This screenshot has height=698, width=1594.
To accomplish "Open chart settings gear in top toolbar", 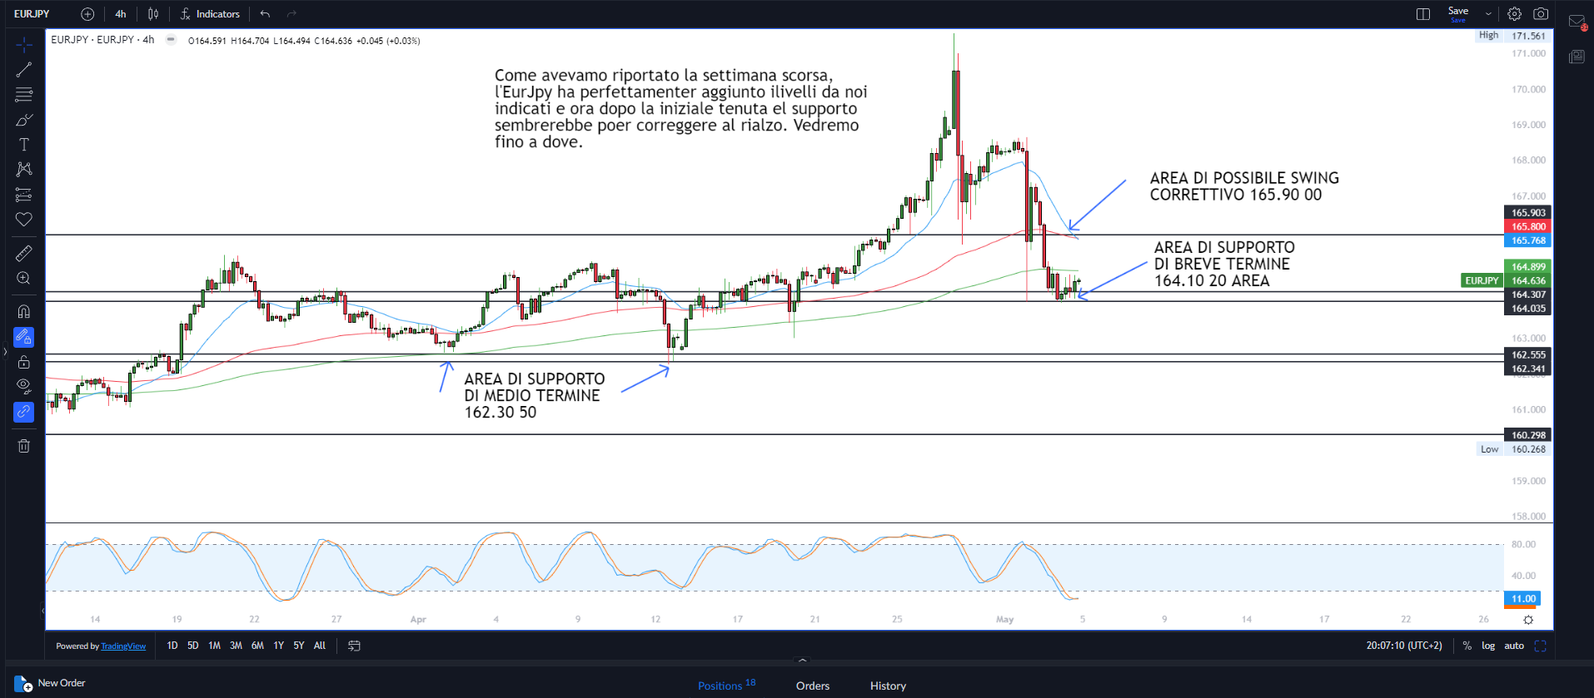I will [x=1514, y=14].
